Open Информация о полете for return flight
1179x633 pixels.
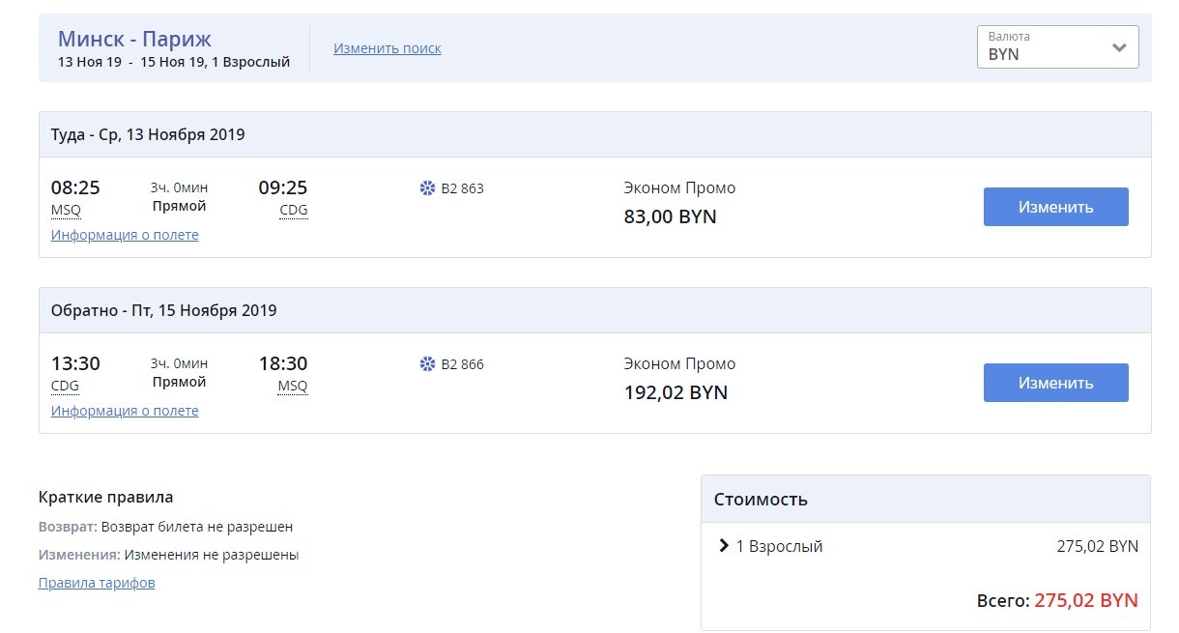tap(125, 411)
